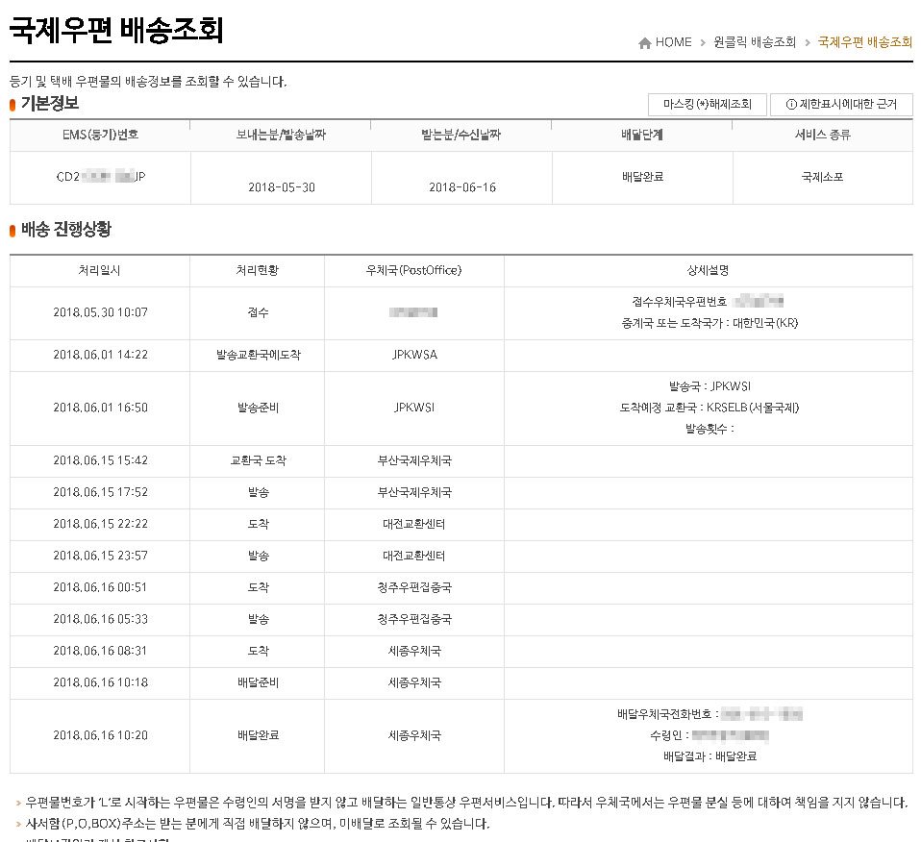Select the timestamp 2018.06.15 17:52
Screen dimensions: 921x842
pyautogui.click(x=100, y=493)
